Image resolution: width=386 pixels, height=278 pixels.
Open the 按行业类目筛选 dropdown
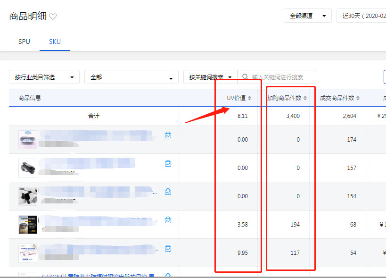click(44, 77)
